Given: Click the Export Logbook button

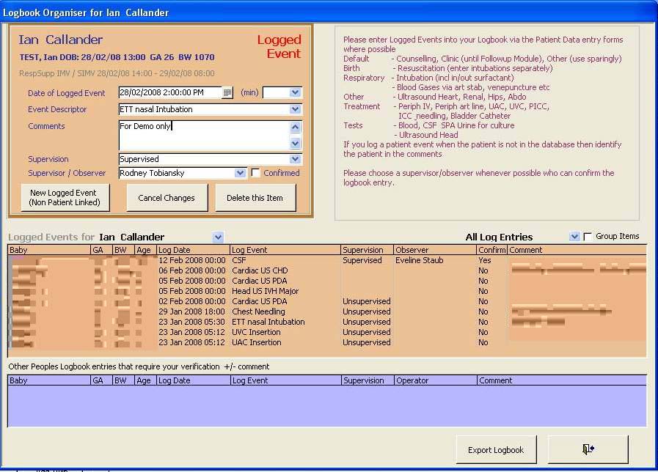Looking at the screenshot, I should pos(496,450).
